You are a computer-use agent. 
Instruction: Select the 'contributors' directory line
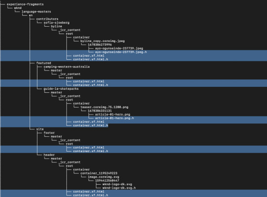coord(47,19)
